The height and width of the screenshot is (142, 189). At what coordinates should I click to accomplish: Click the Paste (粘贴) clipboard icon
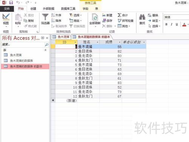tap(18, 17)
